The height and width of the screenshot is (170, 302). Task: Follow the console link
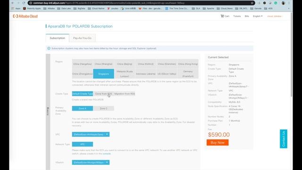(107, 153)
